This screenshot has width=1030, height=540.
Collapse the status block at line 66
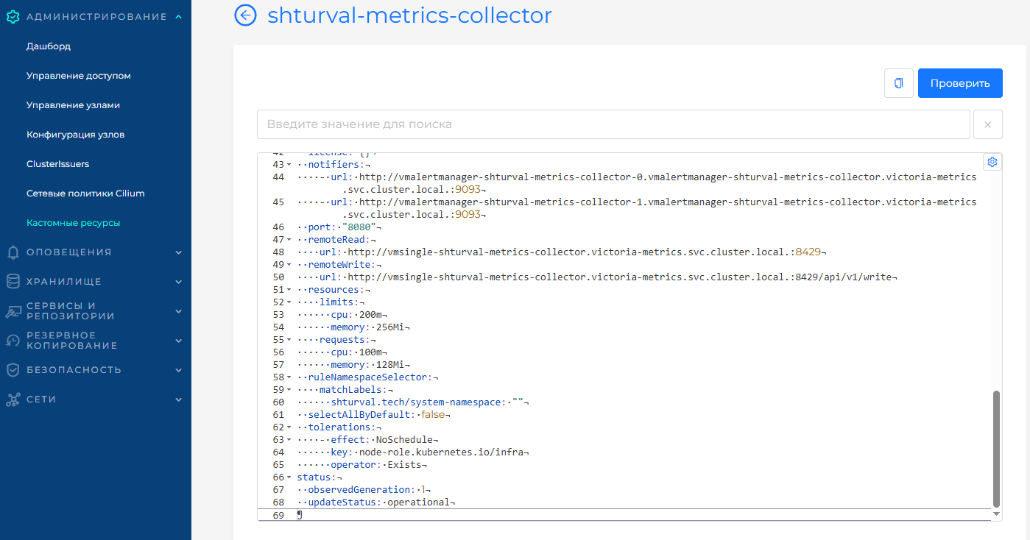click(289, 477)
